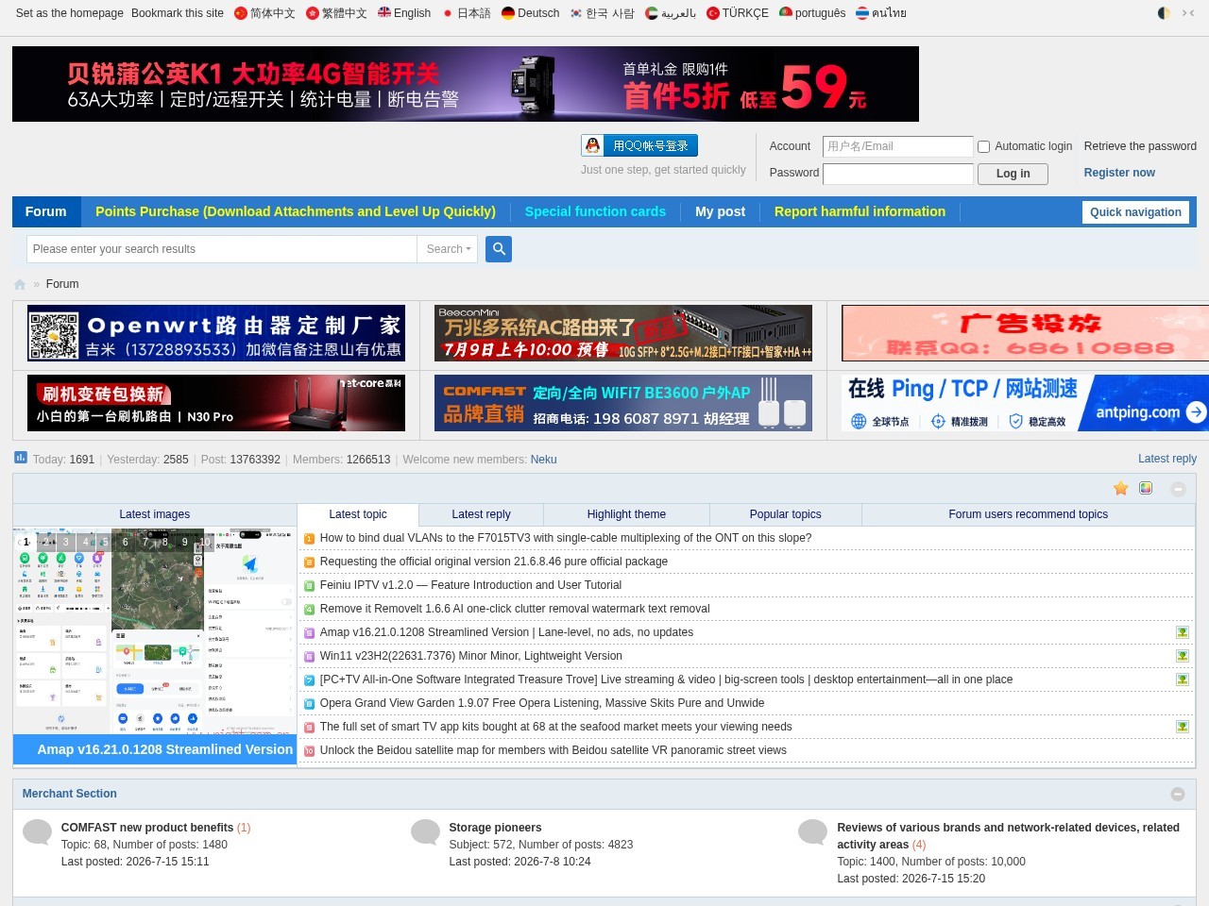This screenshot has width=1209, height=906.
Task: Open the Search type dropdown
Action: pos(448,249)
